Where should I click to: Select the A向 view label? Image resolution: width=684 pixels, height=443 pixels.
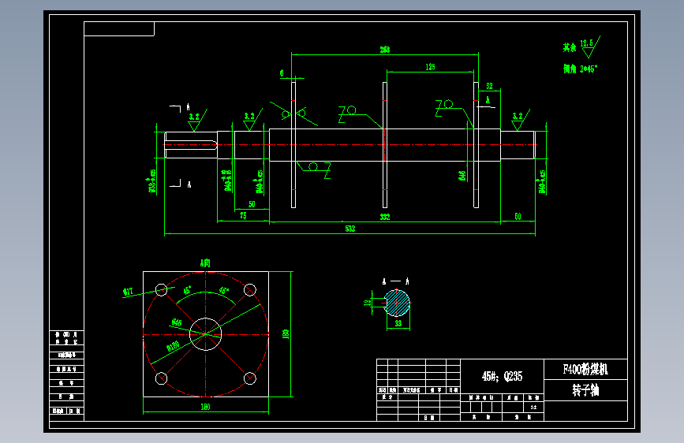click(x=205, y=263)
